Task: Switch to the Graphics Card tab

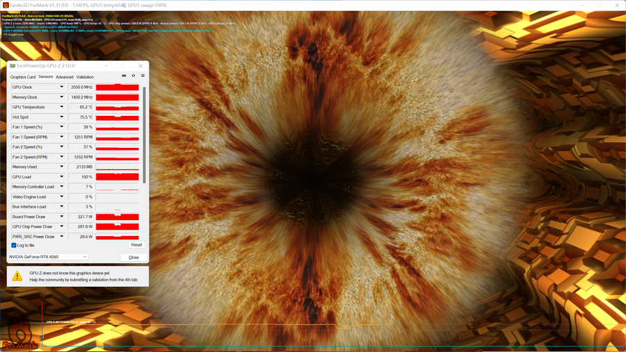Action: click(23, 77)
